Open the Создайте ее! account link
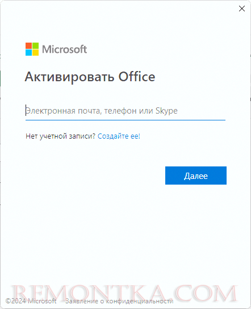This screenshot has width=251, height=309. point(119,136)
